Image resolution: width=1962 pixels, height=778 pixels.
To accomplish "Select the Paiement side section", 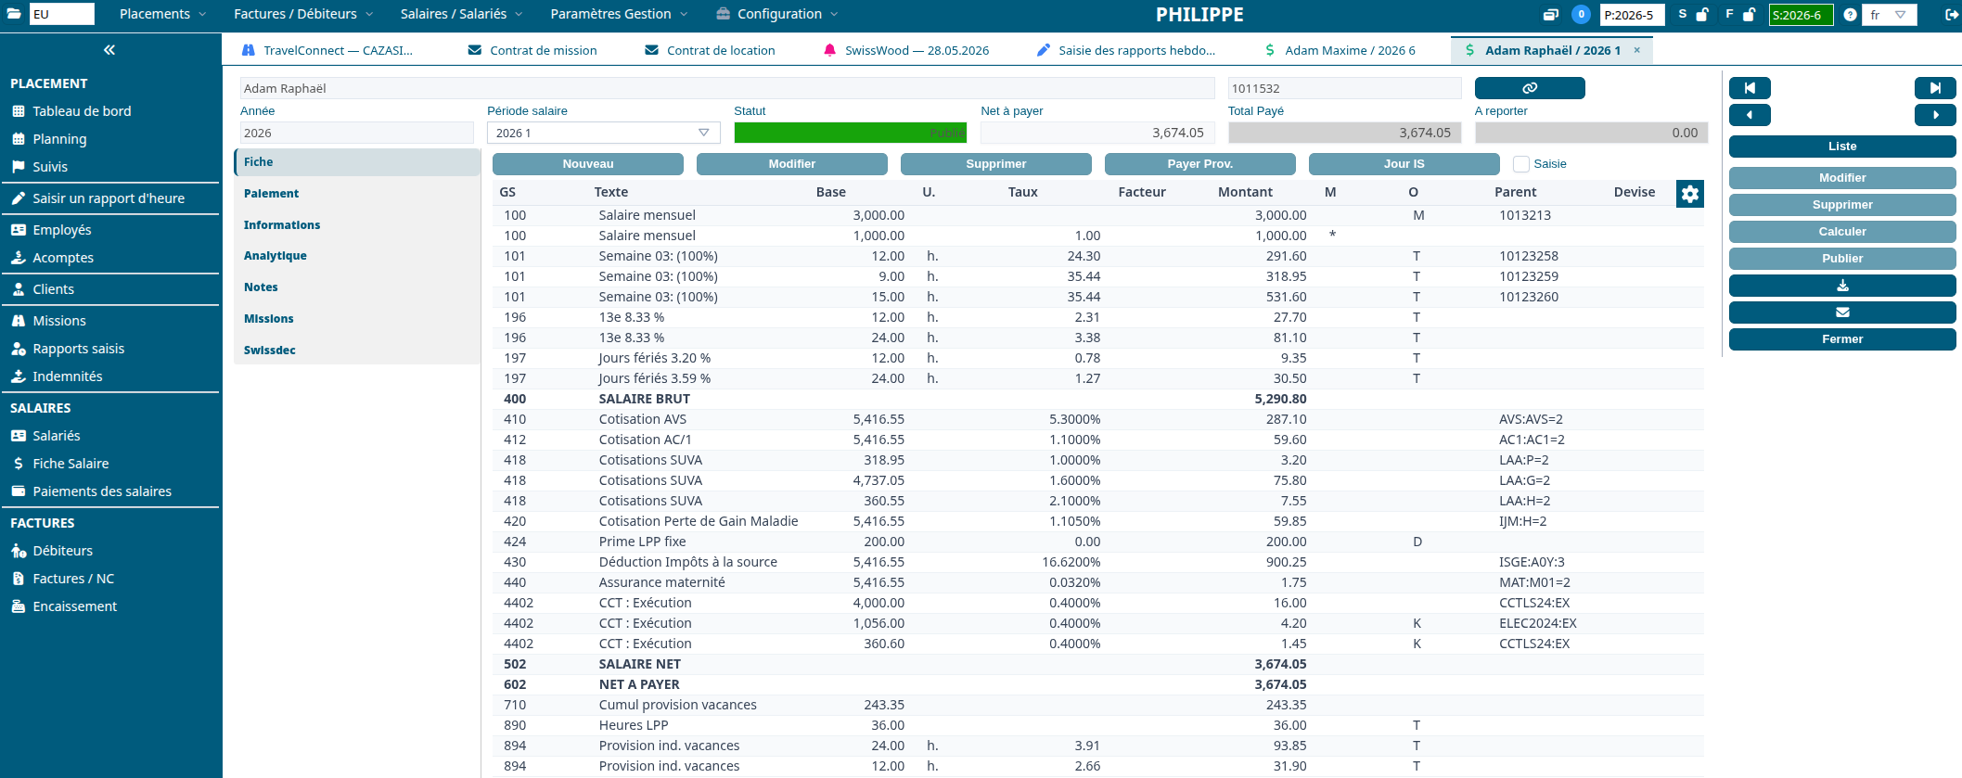I will (x=357, y=194).
